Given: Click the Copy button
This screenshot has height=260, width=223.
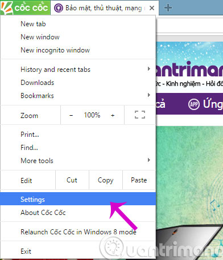Looking at the screenshot, I should 106,180.
